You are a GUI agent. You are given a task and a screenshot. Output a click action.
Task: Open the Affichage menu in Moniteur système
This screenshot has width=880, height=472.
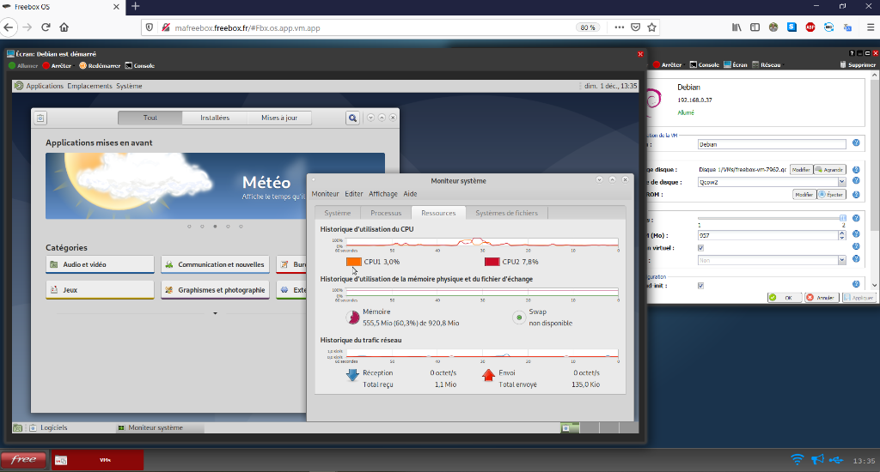tap(383, 194)
